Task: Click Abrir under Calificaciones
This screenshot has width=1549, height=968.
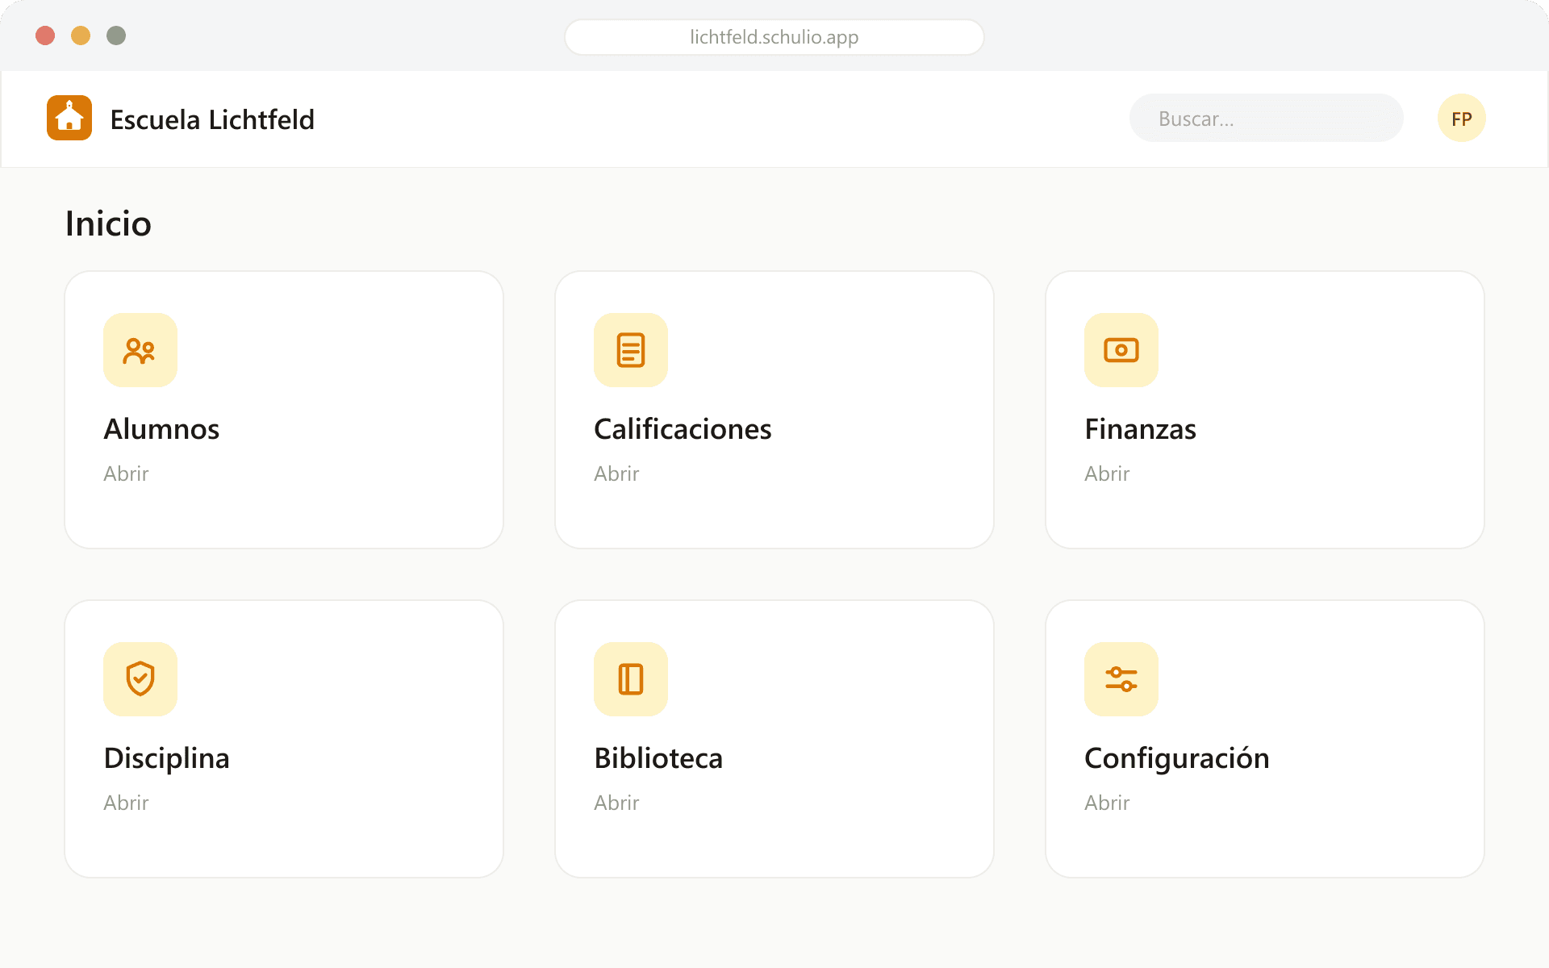Action: pyautogui.click(x=616, y=474)
